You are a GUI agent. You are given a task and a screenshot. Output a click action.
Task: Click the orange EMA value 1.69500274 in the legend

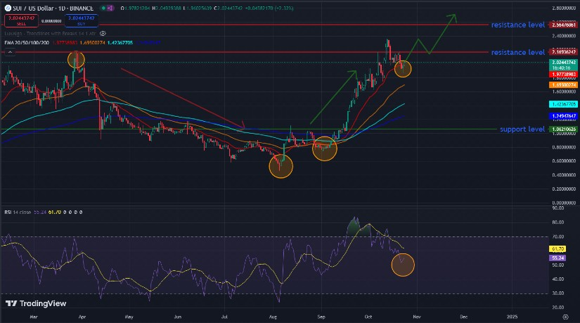tap(93, 43)
